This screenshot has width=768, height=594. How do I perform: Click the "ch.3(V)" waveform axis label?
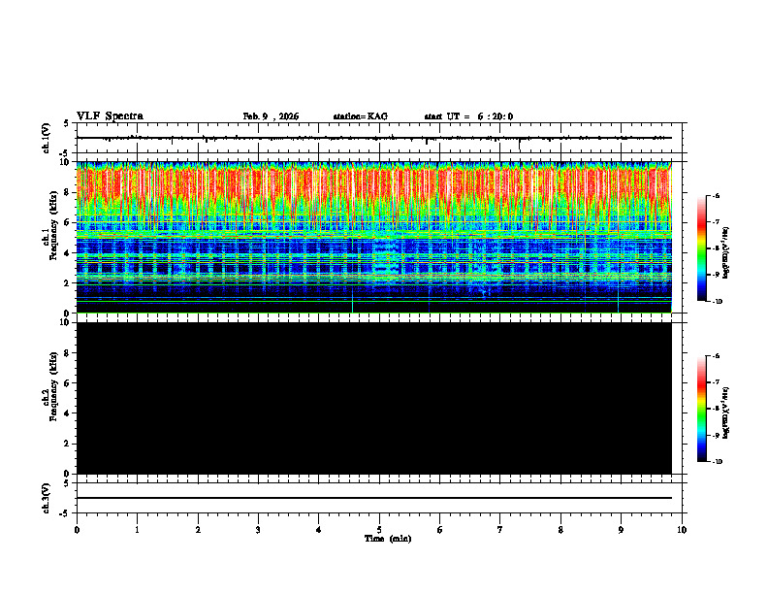[46, 498]
